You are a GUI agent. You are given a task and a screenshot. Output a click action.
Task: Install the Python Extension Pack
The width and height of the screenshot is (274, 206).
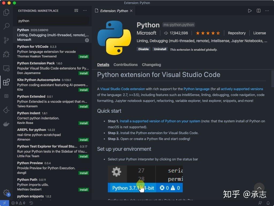tap(83, 73)
